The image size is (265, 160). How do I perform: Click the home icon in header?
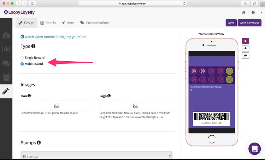pos(243,12)
